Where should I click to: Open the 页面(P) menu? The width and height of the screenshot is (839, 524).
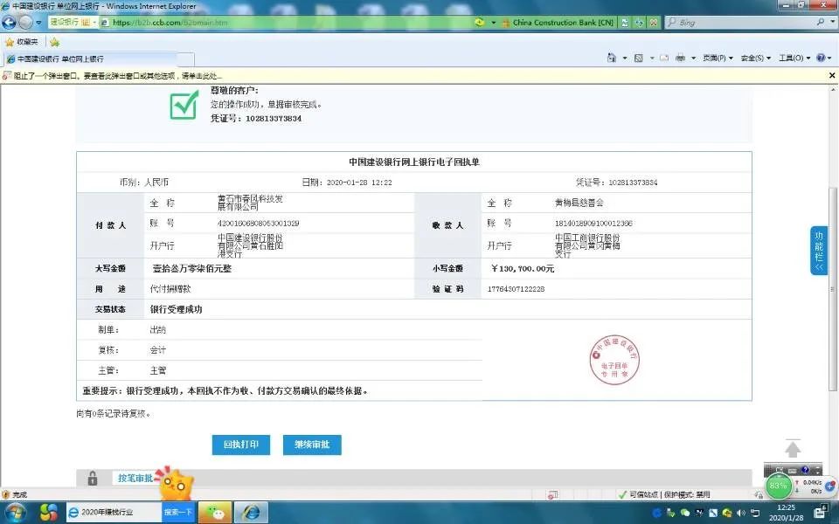[718, 58]
